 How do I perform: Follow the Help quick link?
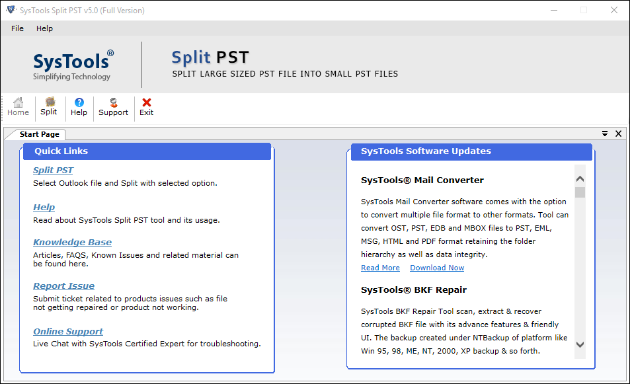[x=44, y=208]
